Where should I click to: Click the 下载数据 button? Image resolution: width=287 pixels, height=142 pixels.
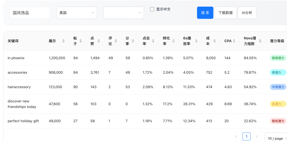[225, 13]
